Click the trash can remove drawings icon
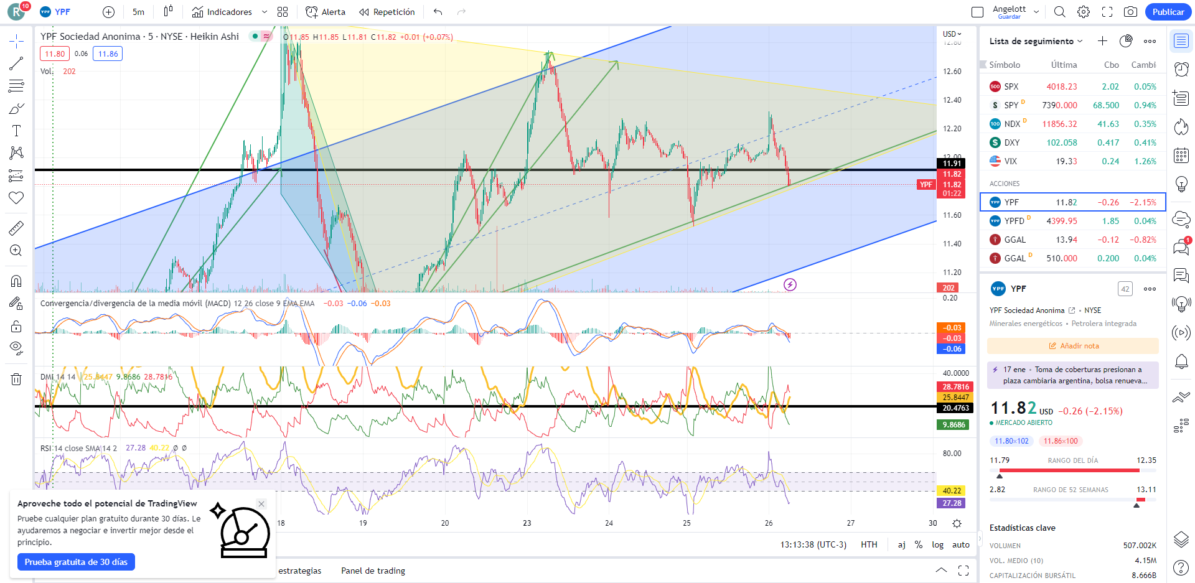This screenshot has height=583, width=1195. [x=16, y=379]
